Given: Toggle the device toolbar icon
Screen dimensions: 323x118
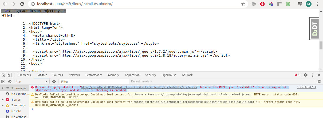Looking at the screenshot, I should (10, 75).
